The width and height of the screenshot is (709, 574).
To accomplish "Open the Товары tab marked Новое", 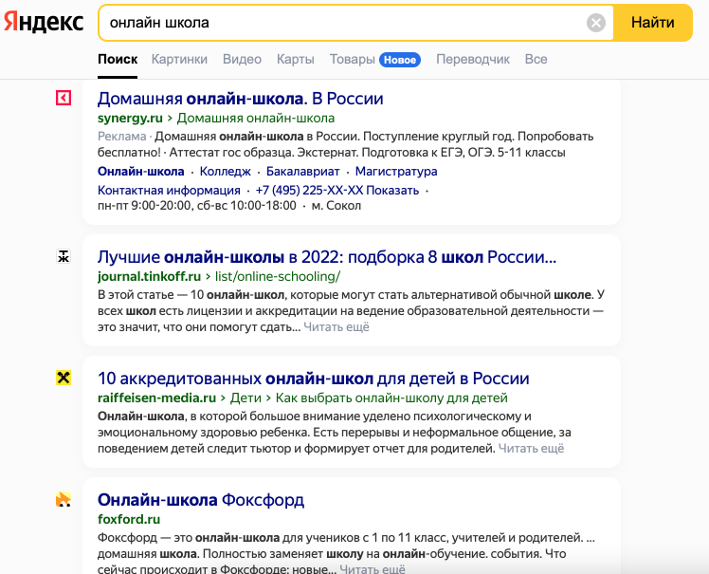I will (x=352, y=59).
